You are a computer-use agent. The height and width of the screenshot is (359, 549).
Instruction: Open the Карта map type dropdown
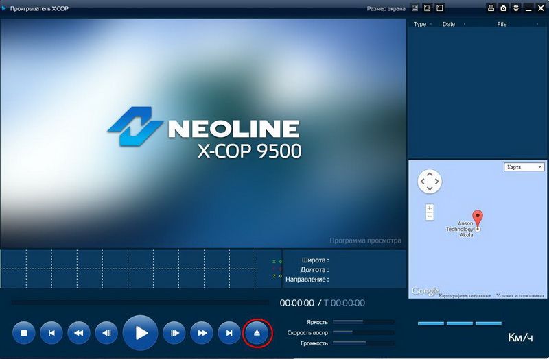click(524, 166)
